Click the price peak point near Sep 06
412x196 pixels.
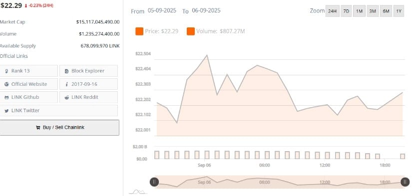[x=207, y=55]
